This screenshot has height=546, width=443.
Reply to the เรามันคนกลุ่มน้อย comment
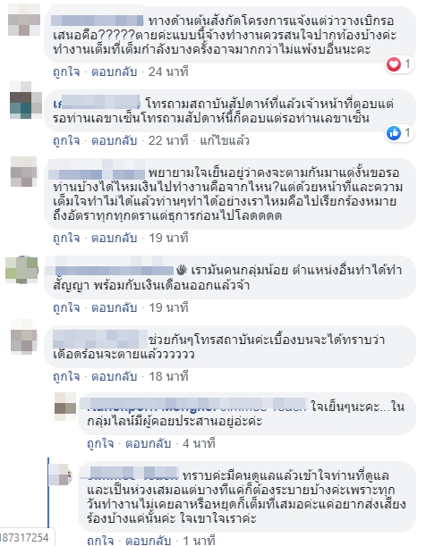tap(114, 307)
